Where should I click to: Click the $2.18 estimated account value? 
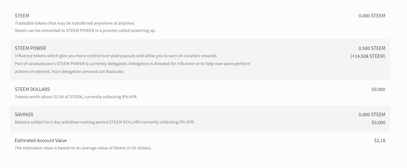(x=380, y=141)
